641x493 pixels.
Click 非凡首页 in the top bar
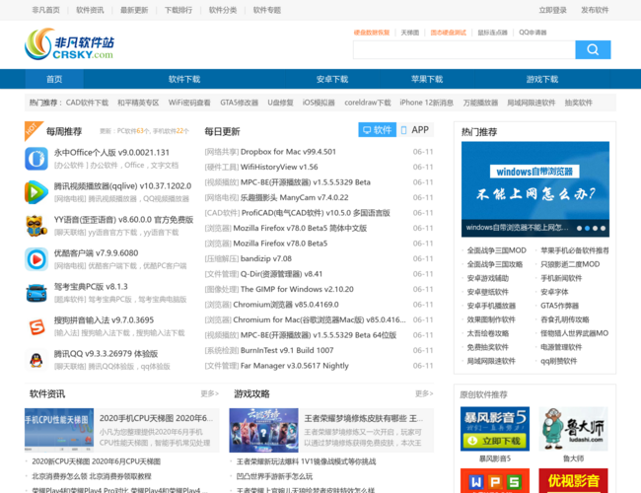[x=45, y=10]
